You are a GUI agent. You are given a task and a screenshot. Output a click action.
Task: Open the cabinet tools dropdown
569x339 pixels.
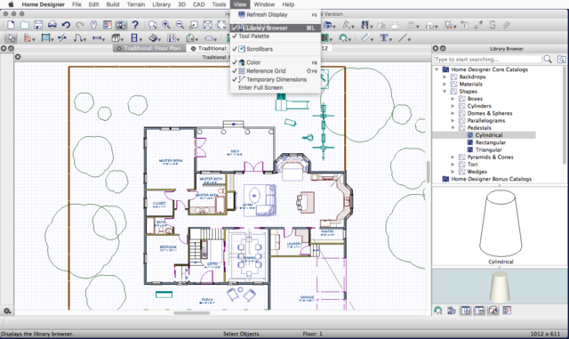(x=122, y=40)
